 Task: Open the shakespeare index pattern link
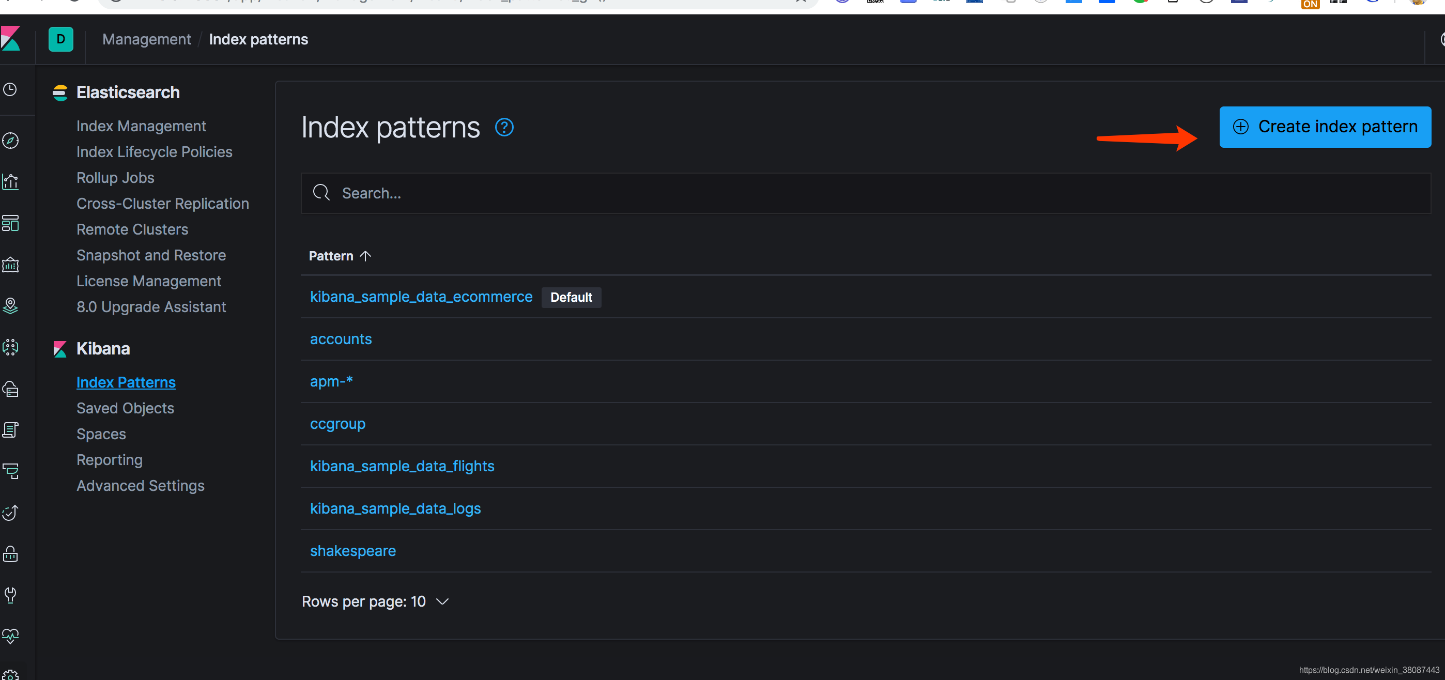tap(352, 550)
